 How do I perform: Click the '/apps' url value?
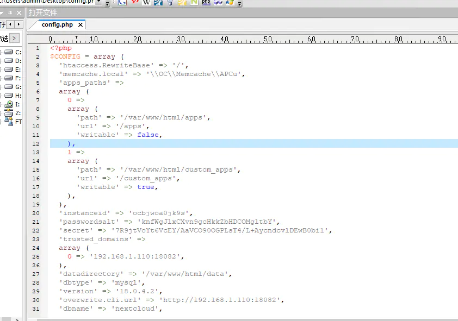click(131, 126)
